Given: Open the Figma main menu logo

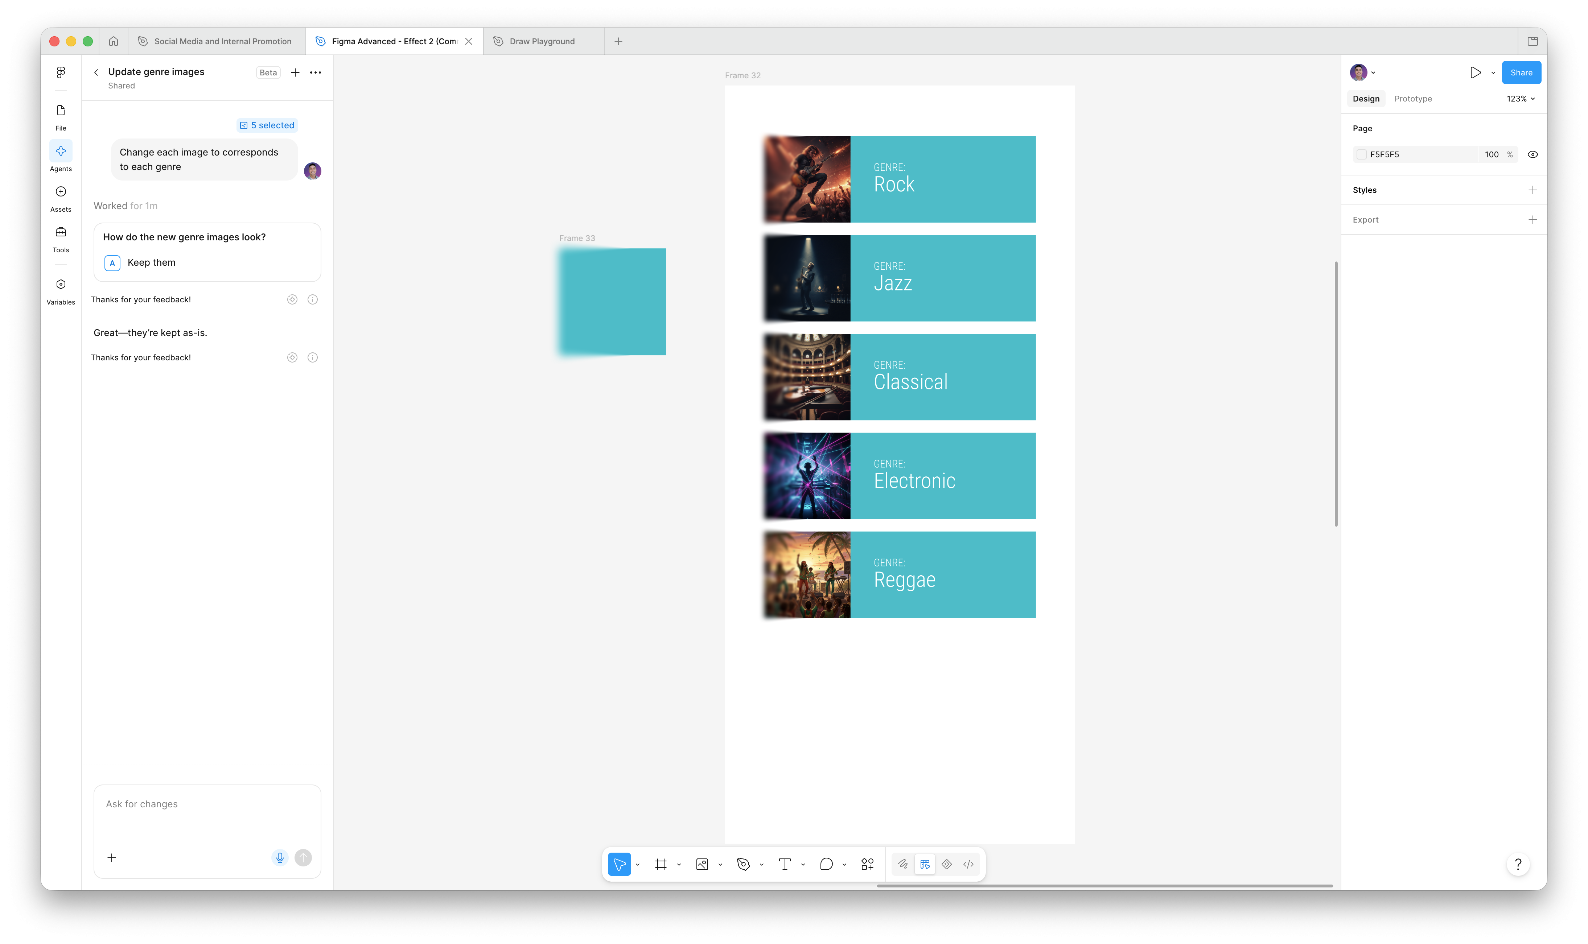Looking at the screenshot, I should 61,73.
